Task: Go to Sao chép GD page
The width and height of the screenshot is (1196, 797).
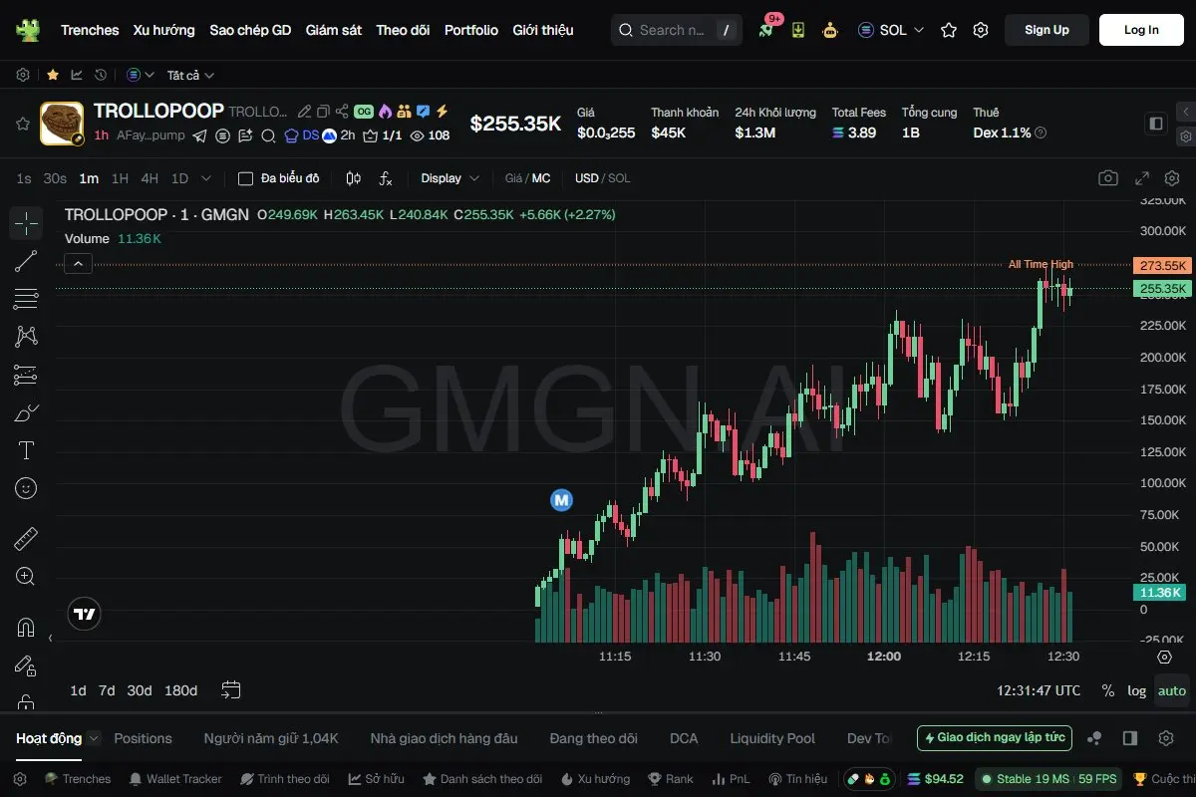Action: pyautogui.click(x=250, y=30)
